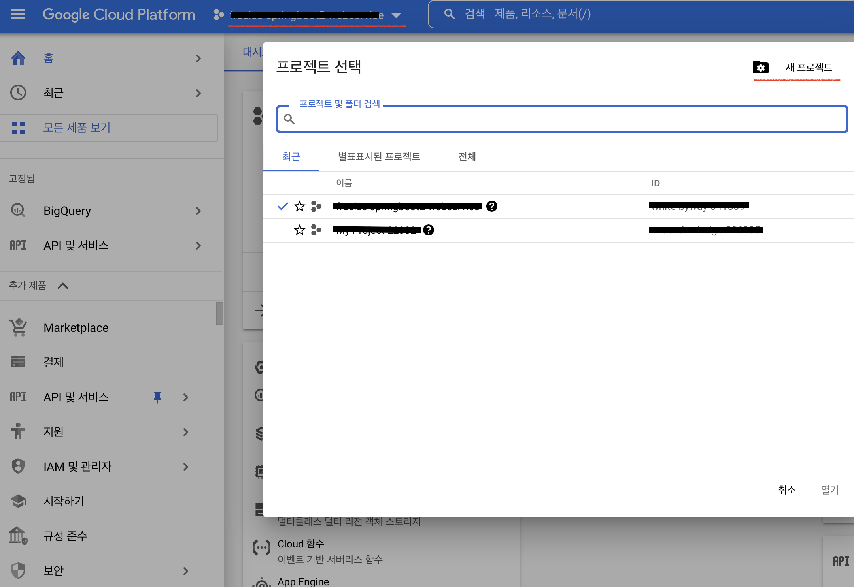Open the hamburger navigation menu

(x=18, y=15)
